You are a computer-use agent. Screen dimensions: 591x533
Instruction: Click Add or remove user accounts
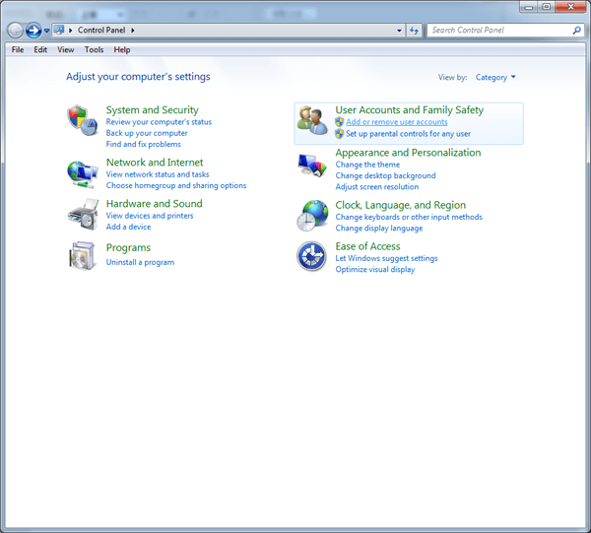pyautogui.click(x=397, y=122)
